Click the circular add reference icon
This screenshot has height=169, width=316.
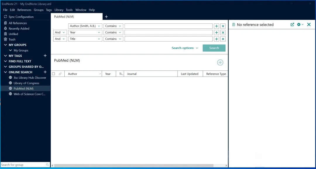220,63
